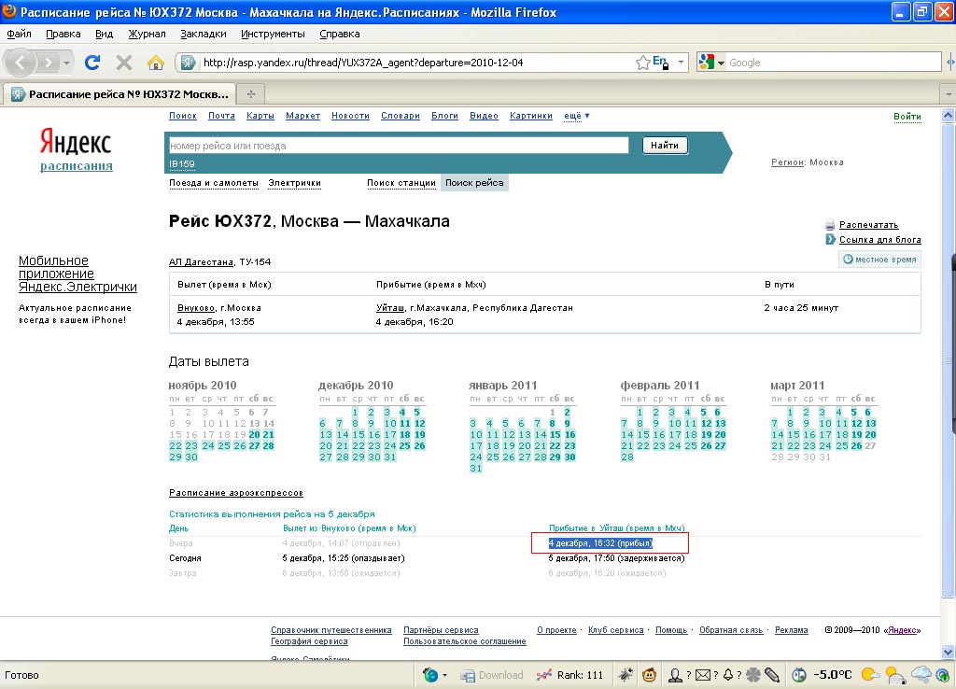Open the Справка menu

340,35
